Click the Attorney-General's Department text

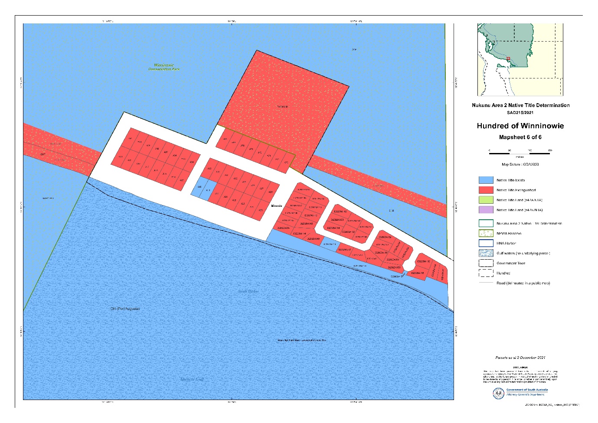click(x=525, y=394)
